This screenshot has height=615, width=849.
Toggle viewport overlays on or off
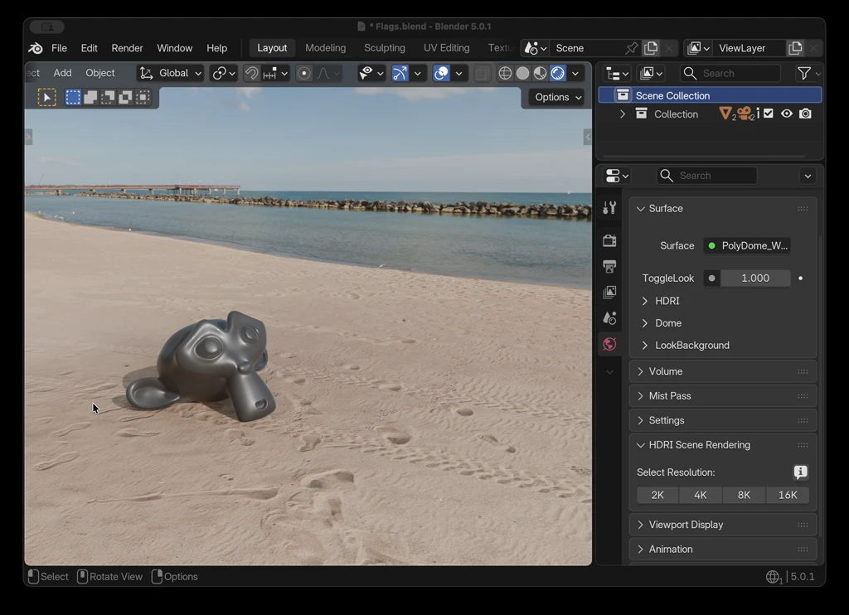[x=442, y=74]
